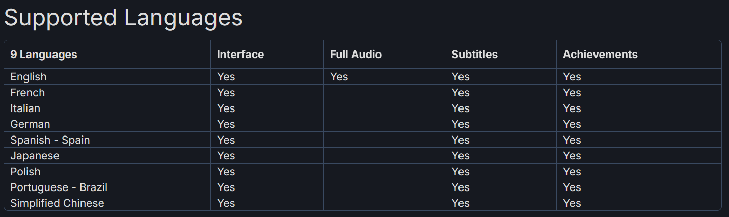The height and width of the screenshot is (217, 729).
Task: Click the Subtitles column header
Action: [475, 55]
